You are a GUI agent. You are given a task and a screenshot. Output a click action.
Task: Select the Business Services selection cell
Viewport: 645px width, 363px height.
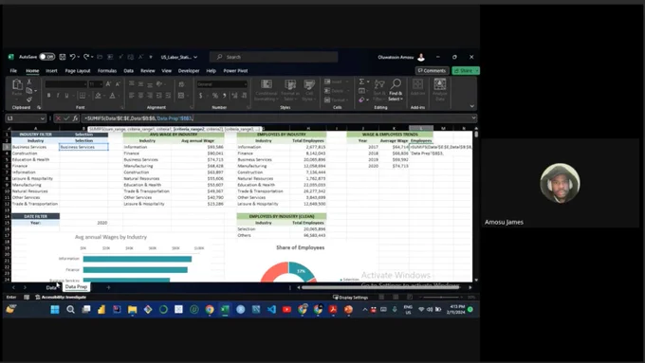tap(83, 147)
